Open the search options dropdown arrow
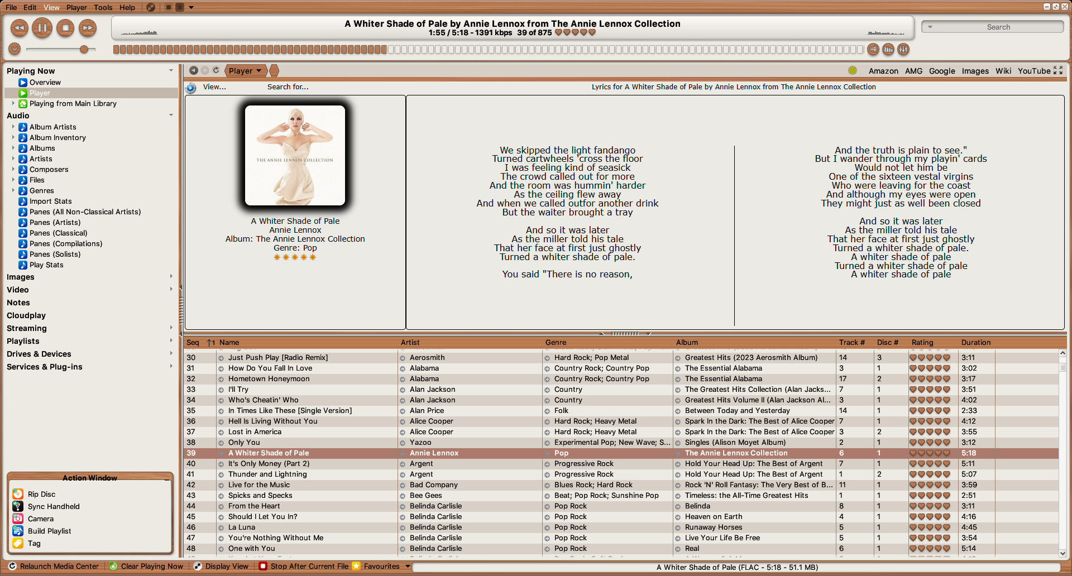The width and height of the screenshot is (1072, 576). click(x=930, y=27)
